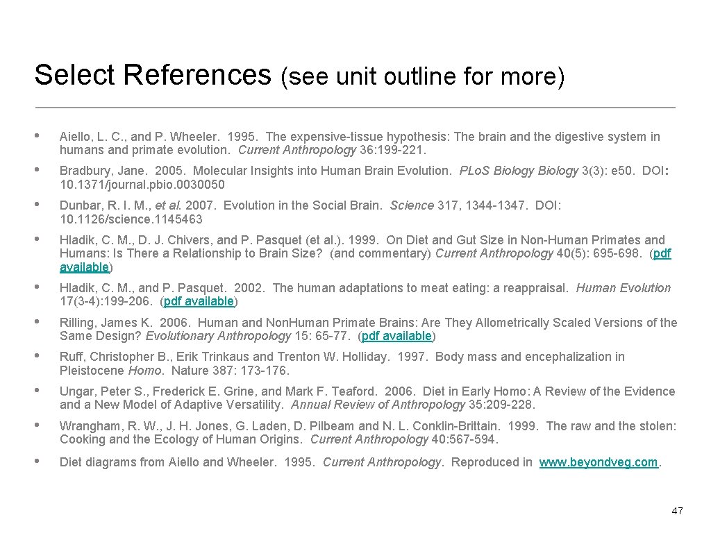
Task: Open pdf available link for Hladik 2002
Action: coord(199,301)
